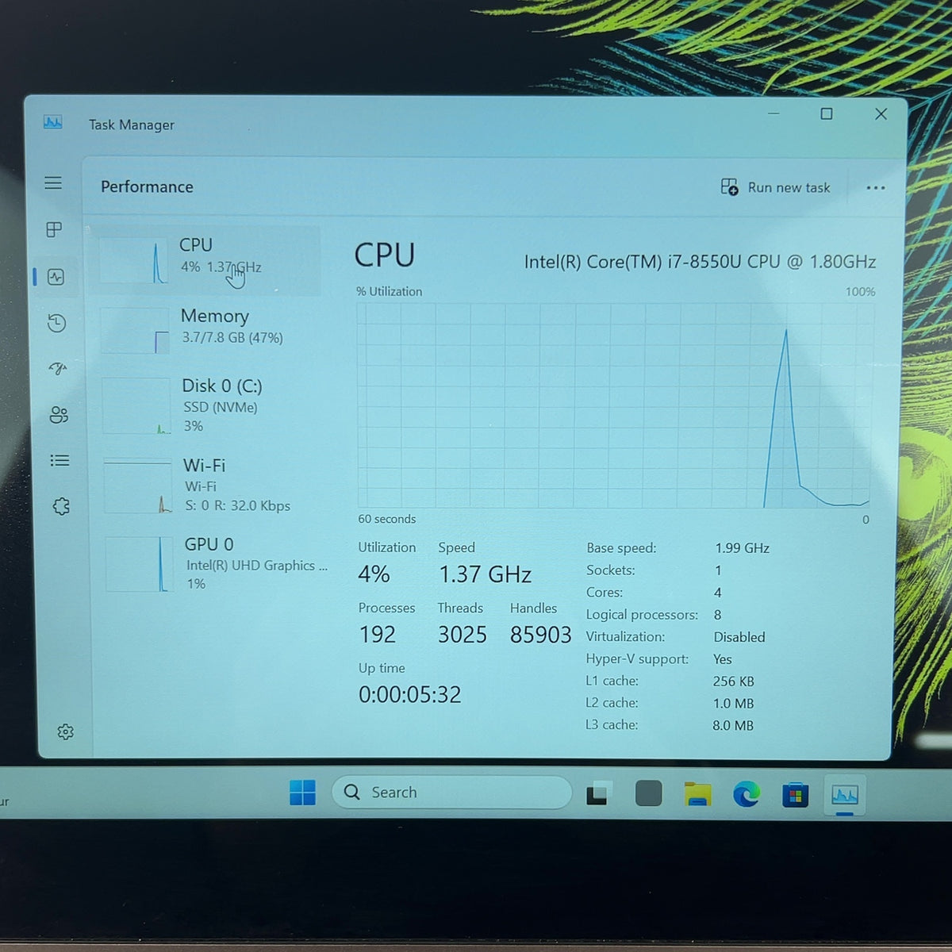Open the Users icon in sidebar
The image size is (952, 952).
click(59, 415)
